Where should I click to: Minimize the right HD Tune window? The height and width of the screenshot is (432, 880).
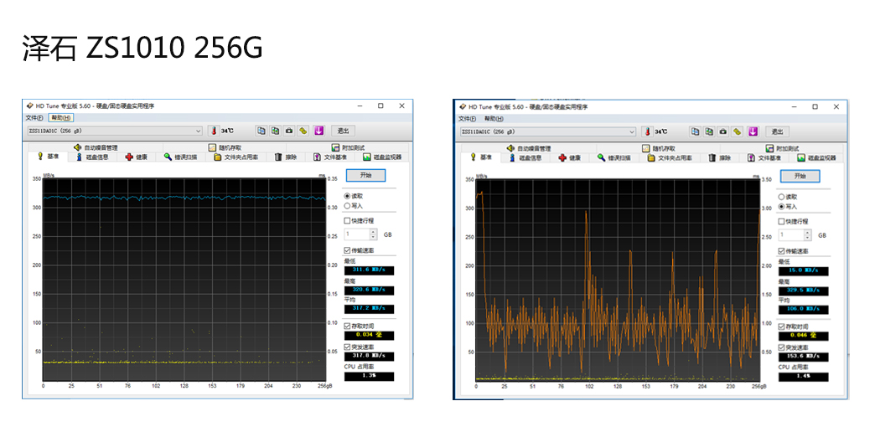pyautogui.click(x=794, y=106)
